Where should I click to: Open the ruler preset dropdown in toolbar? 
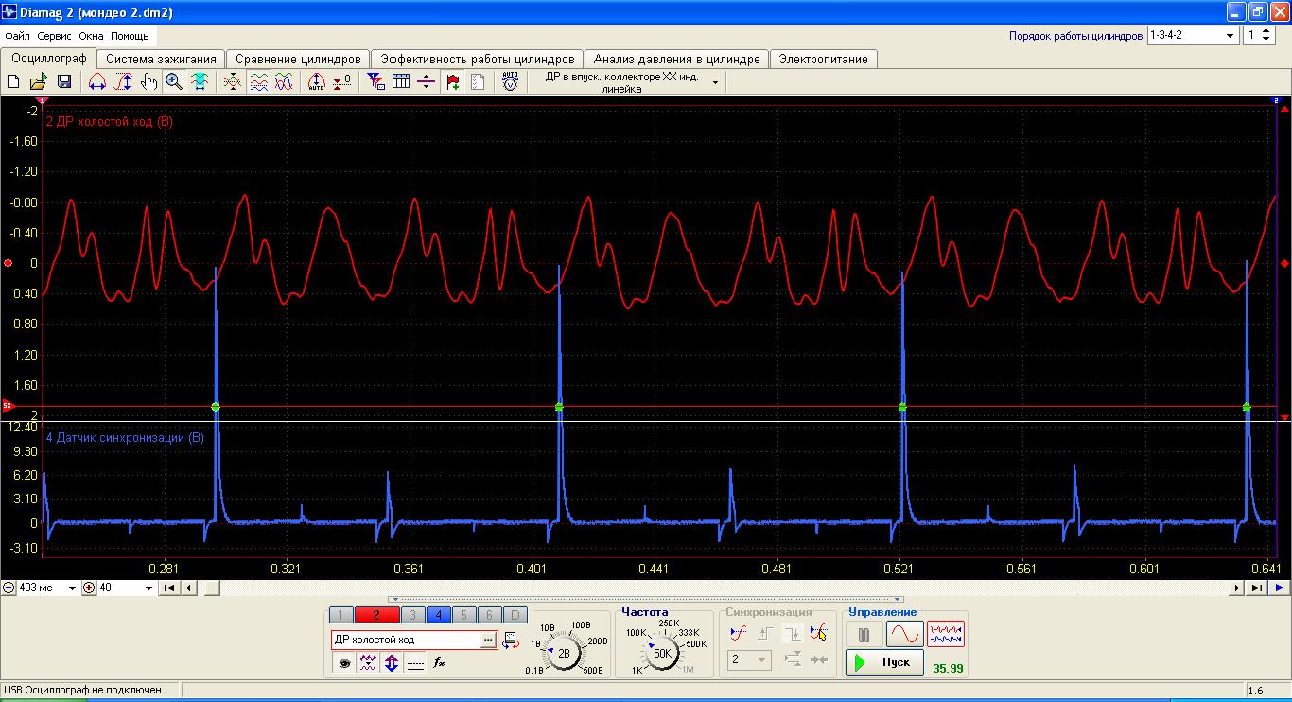tap(716, 83)
